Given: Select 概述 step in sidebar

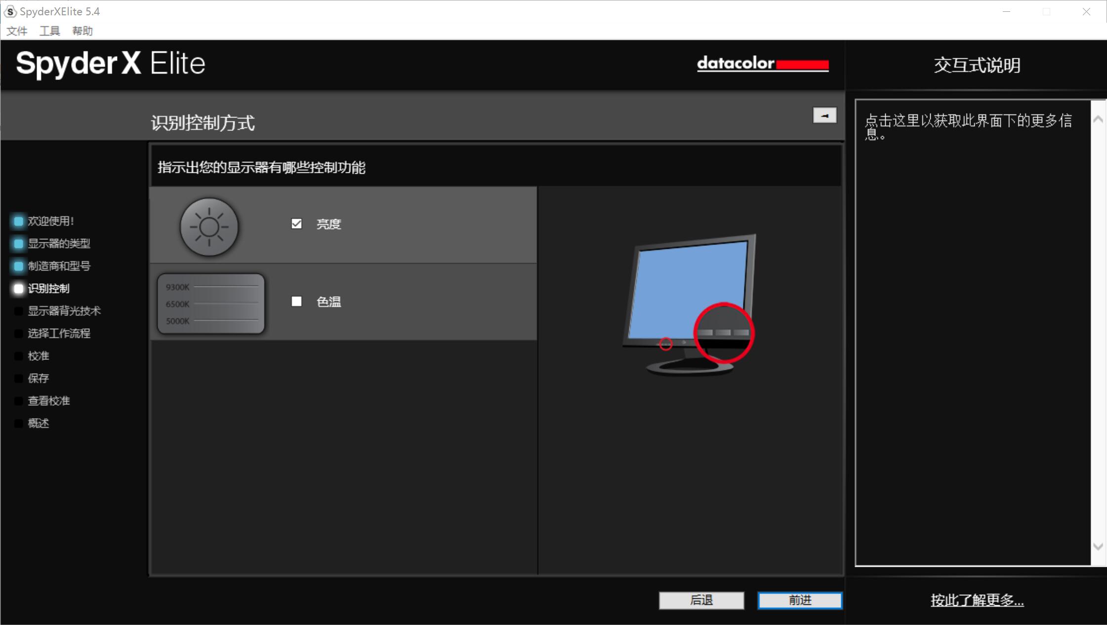Looking at the screenshot, I should point(39,423).
